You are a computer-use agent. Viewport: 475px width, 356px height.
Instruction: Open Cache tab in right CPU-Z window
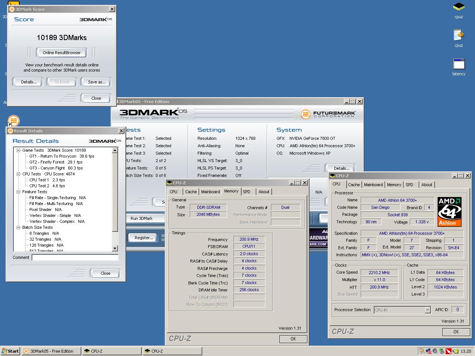[354, 185]
